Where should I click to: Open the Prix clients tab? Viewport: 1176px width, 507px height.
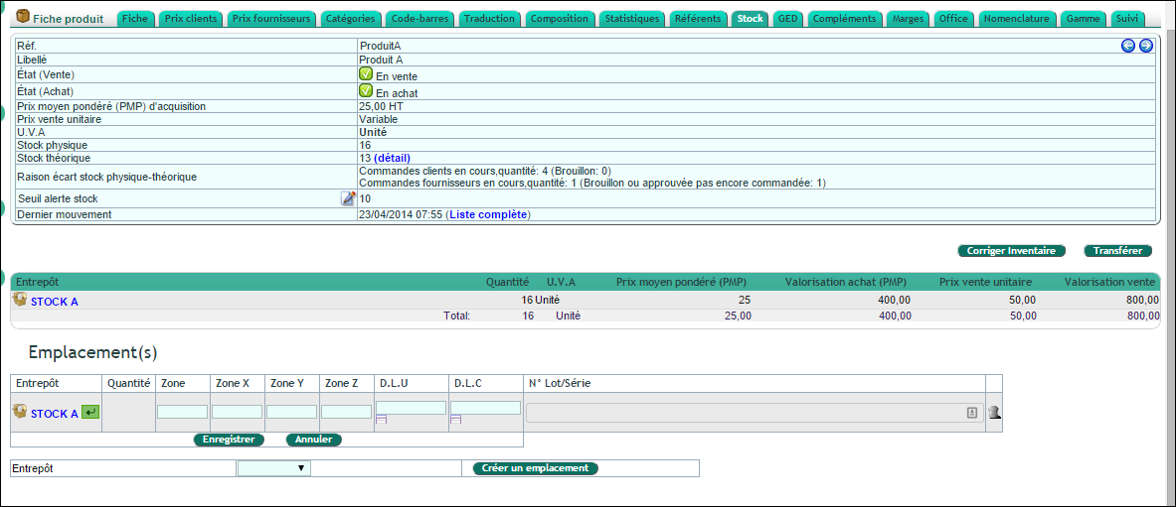191,18
